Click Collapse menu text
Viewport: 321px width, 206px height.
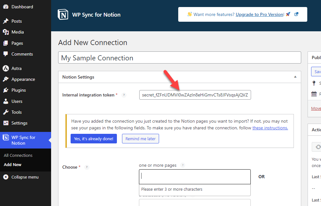click(25, 177)
